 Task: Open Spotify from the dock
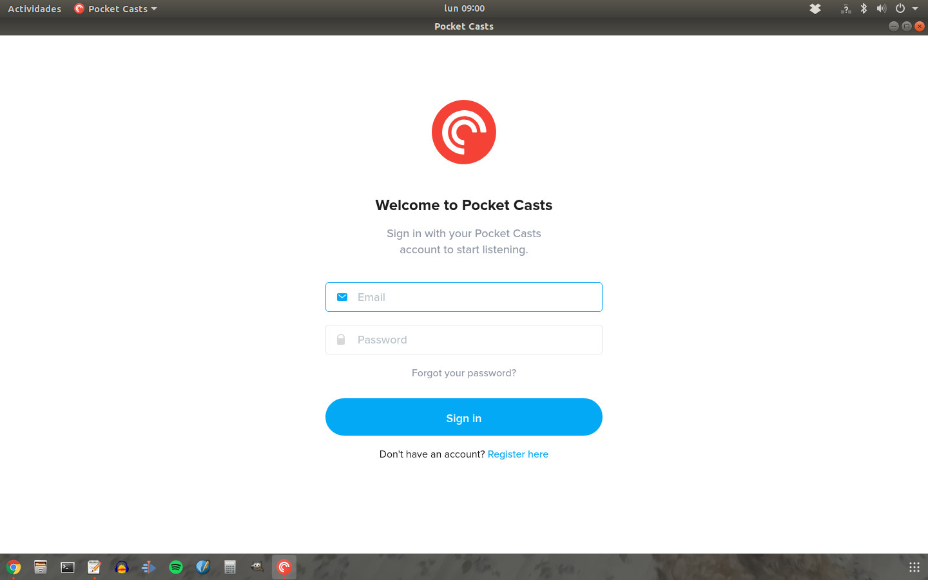[x=176, y=567]
